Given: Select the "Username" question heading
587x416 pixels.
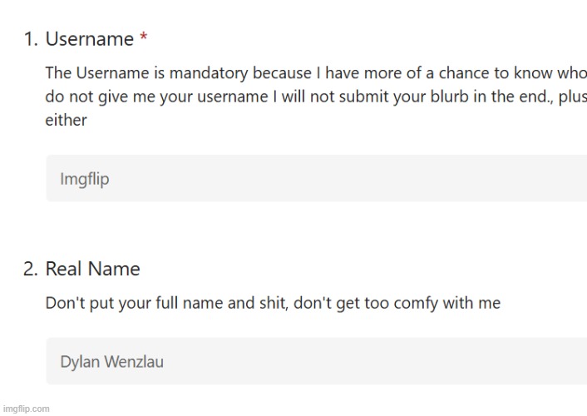Looking at the screenshot, I should pos(89,39).
